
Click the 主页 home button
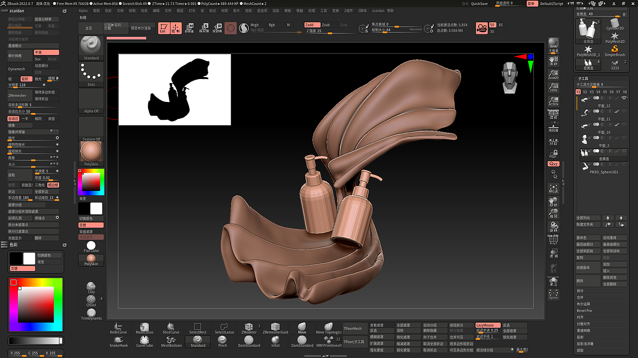(89, 28)
